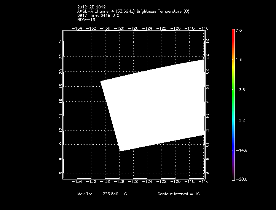Click the 726.840 maximum temperature value
Viewport: 276px width, 210px height.
point(110,194)
